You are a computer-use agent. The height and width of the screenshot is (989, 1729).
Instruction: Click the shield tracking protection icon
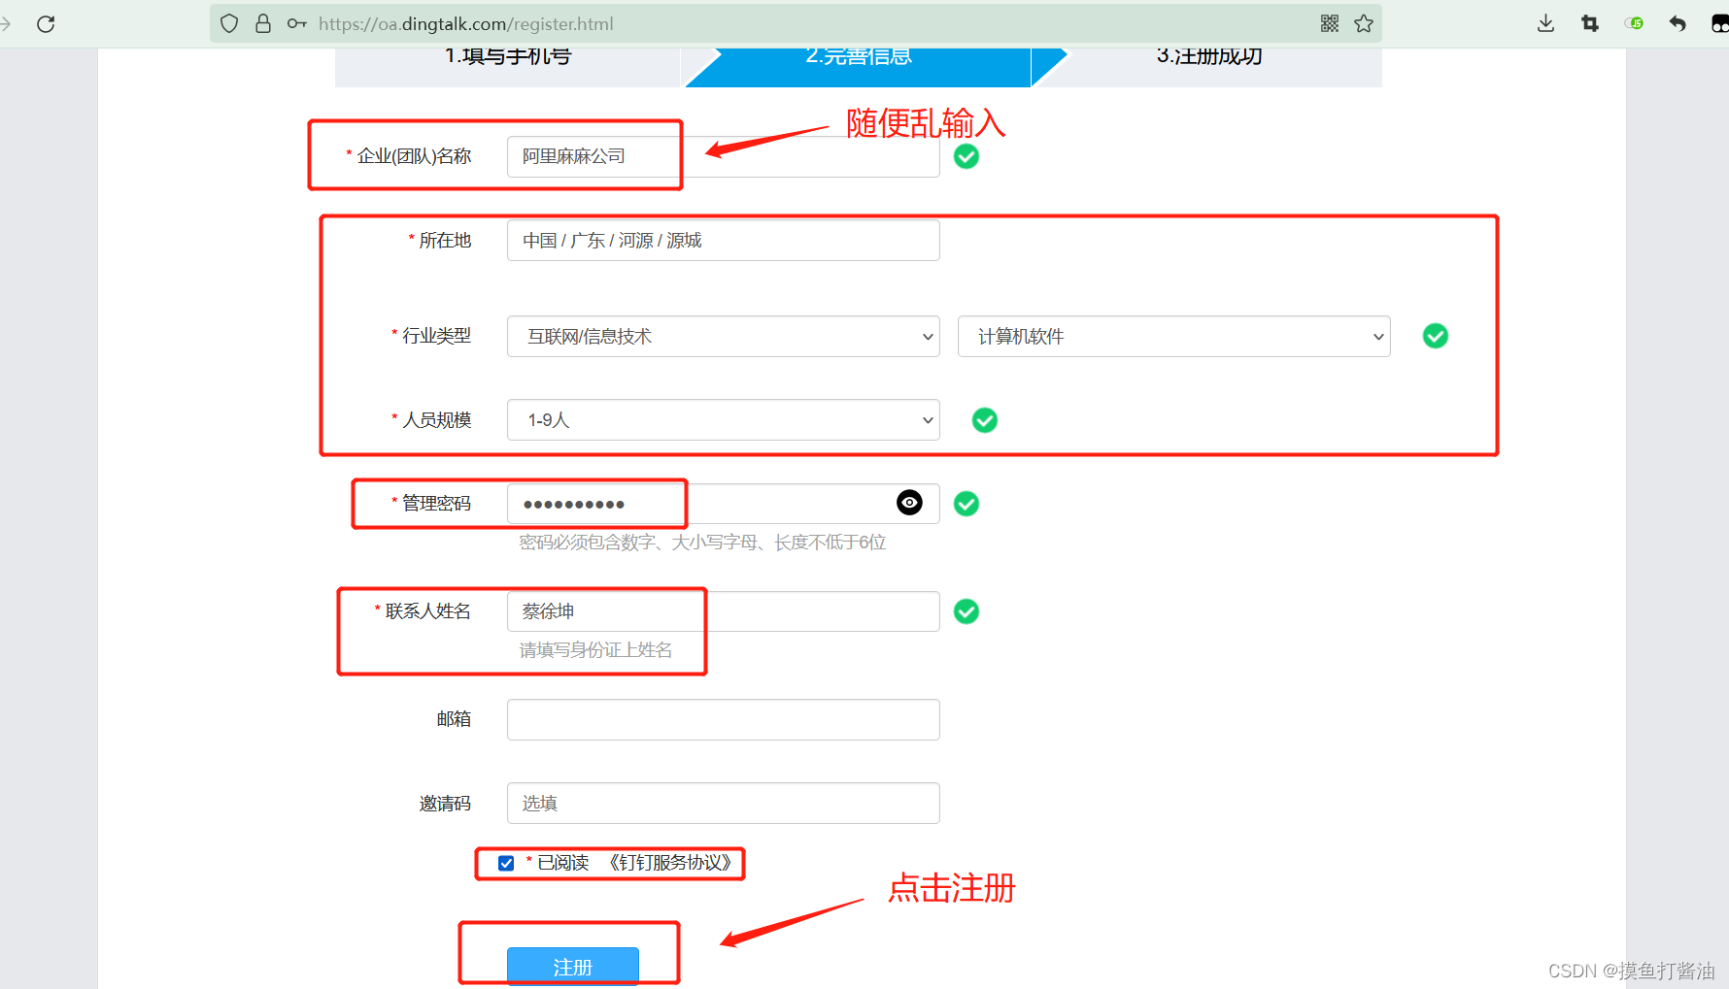click(x=229, y=24)
